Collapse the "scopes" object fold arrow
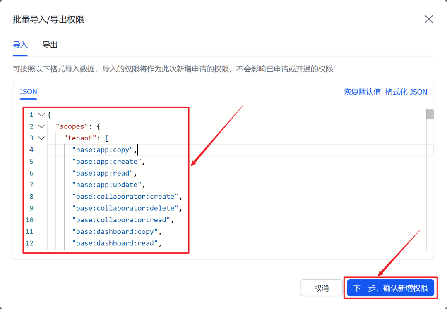This screenshot has height=309, width=447. point(41,126)
